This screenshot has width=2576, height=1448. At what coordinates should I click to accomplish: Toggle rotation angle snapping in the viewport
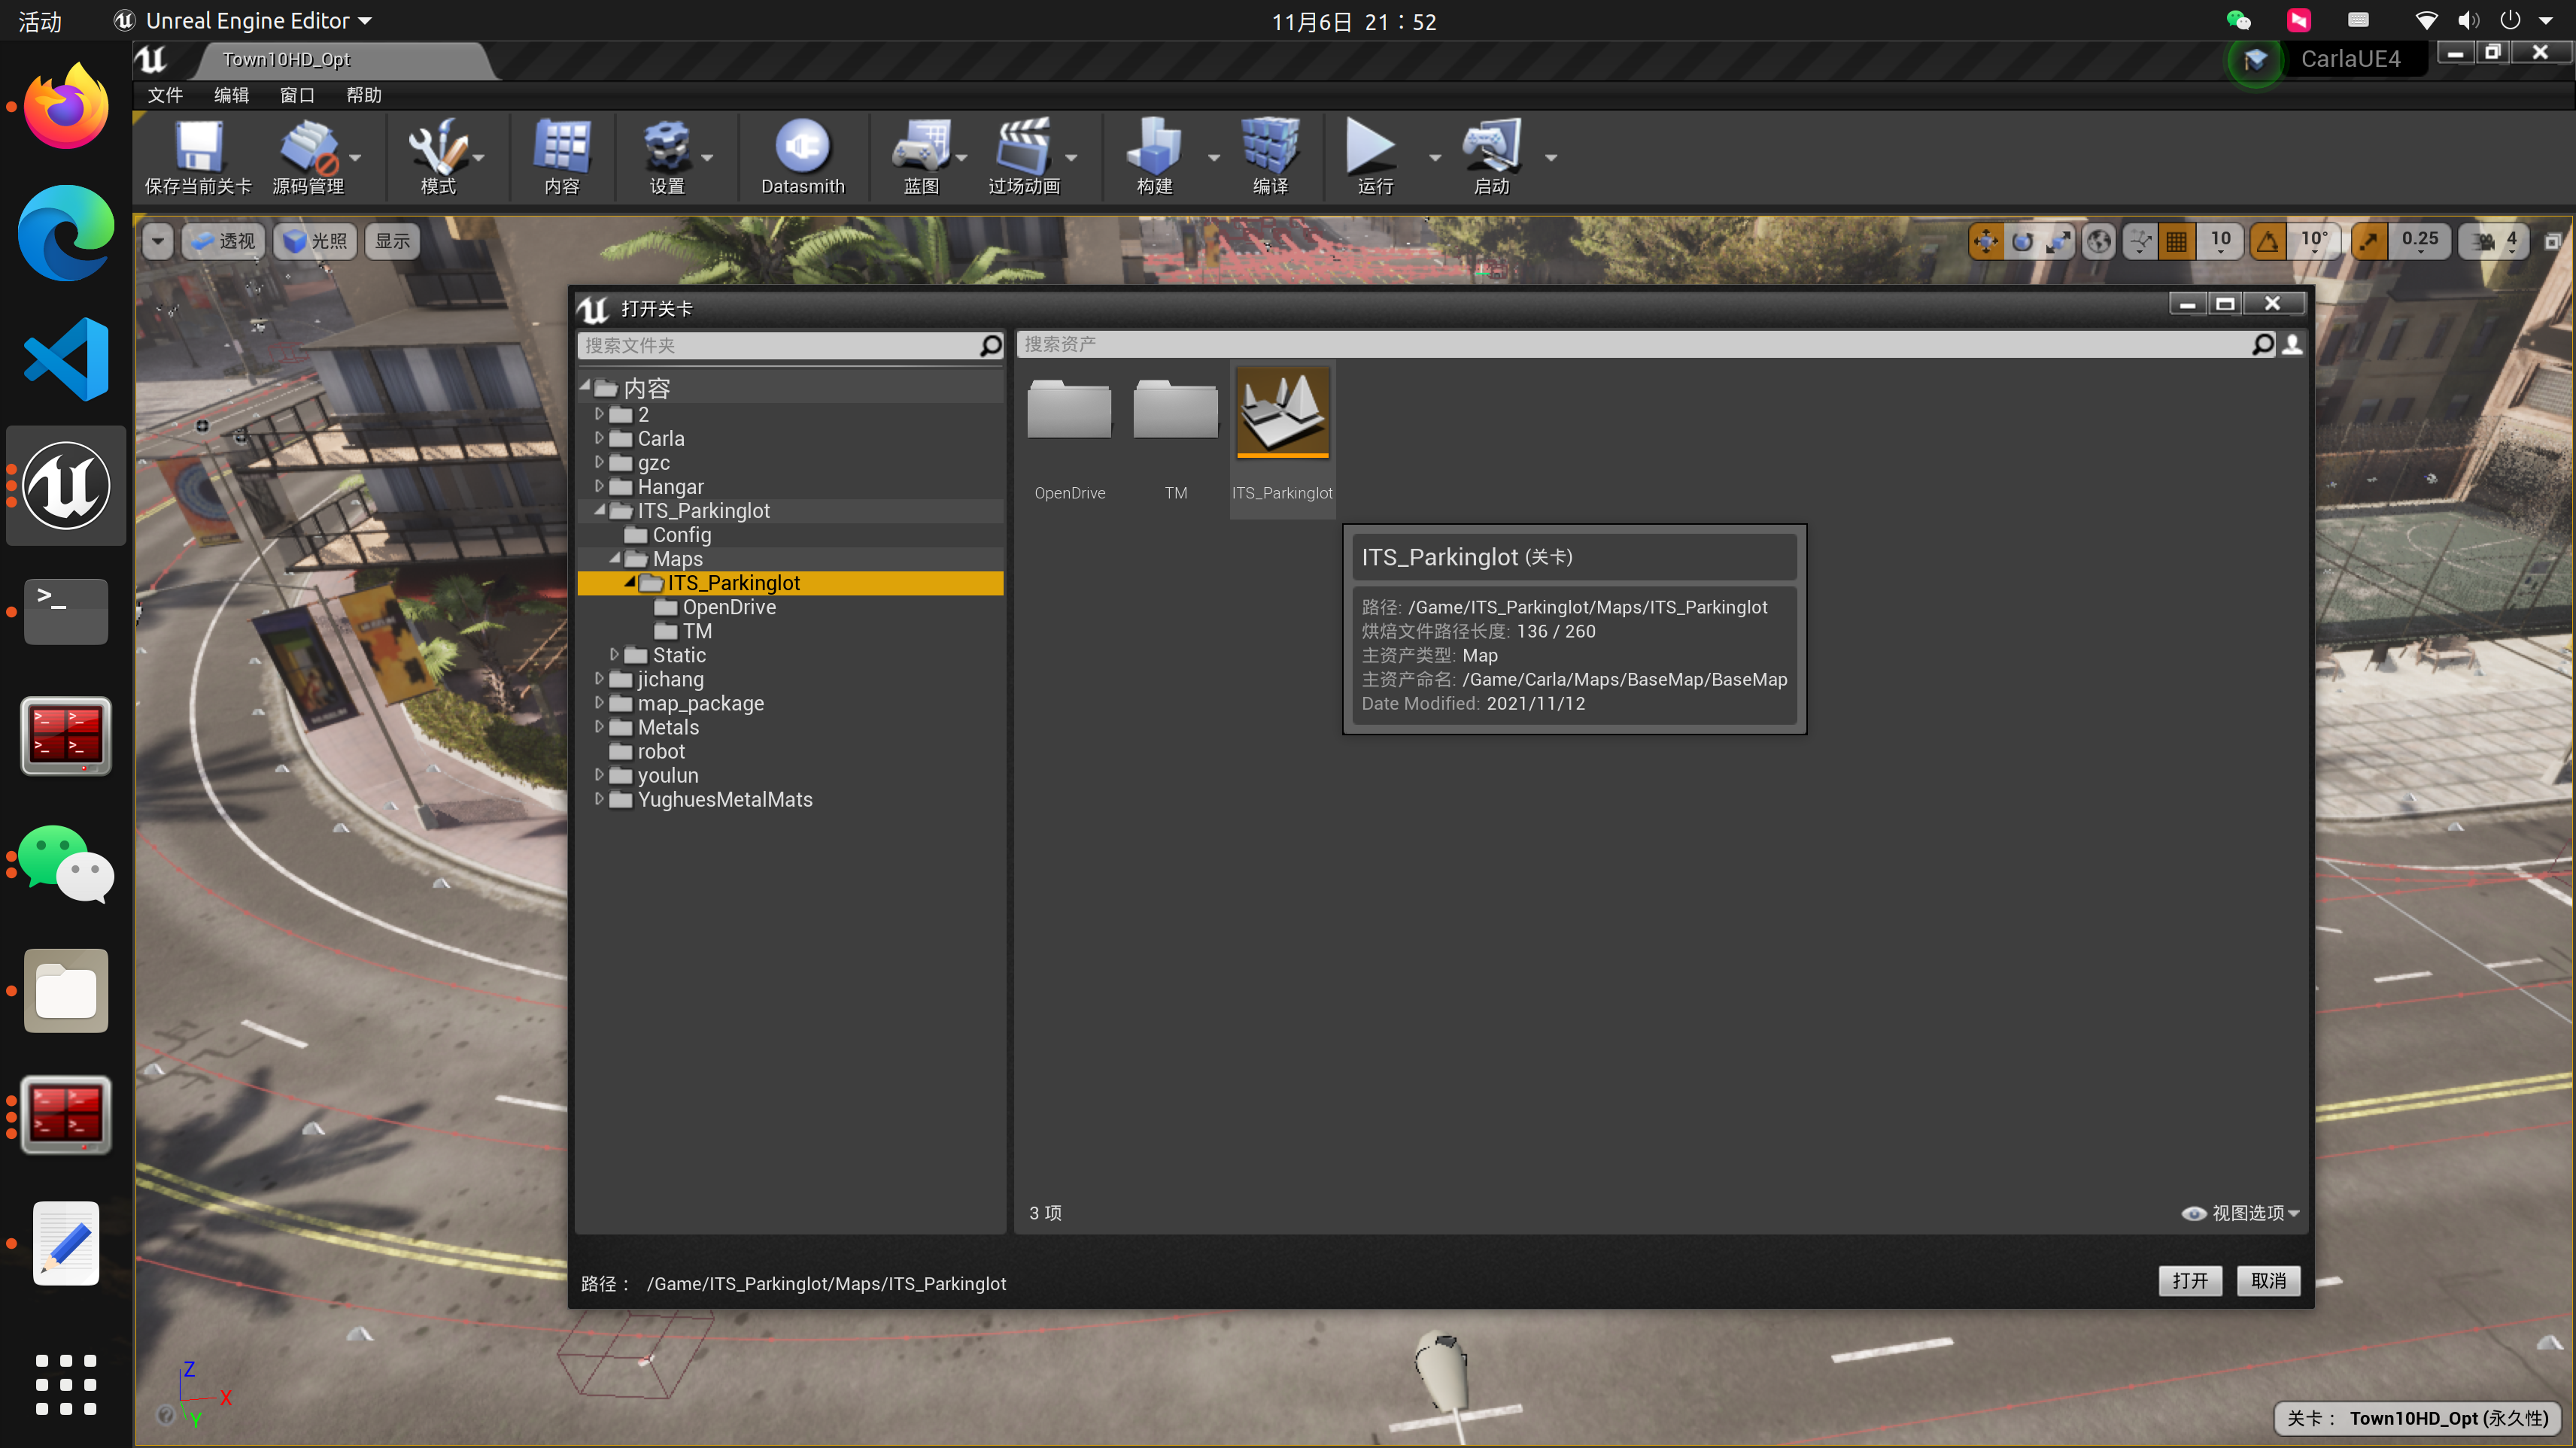tap(2268, 241)
